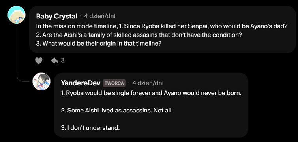Open Baby Crystal's pixel-art avatar

point(17,15)
